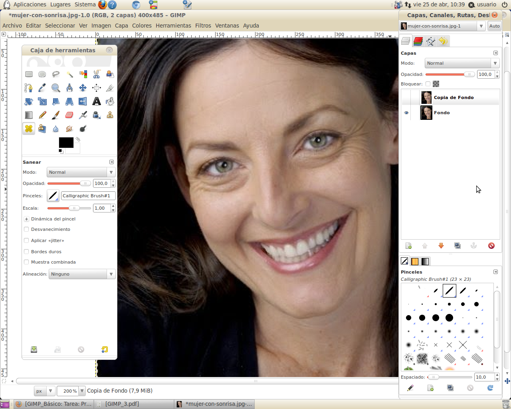Pick the Paintbrush tool
Image resolution: width=511 pixels, height=409 pixels.
point(56,115)
